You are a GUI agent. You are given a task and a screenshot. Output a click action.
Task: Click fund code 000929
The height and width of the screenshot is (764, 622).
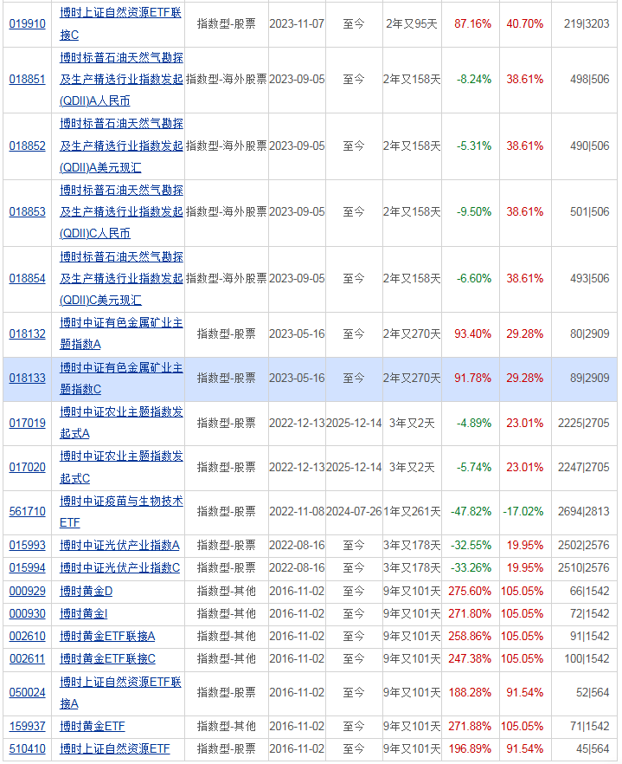pos(28,592)
